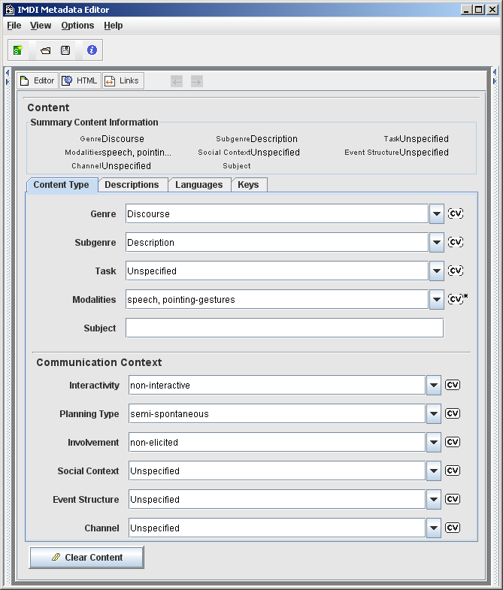The width and height of the screenshot is (503, 590).
Task: Click the CV icon beside Channel
Action: (x=452, y=528)
